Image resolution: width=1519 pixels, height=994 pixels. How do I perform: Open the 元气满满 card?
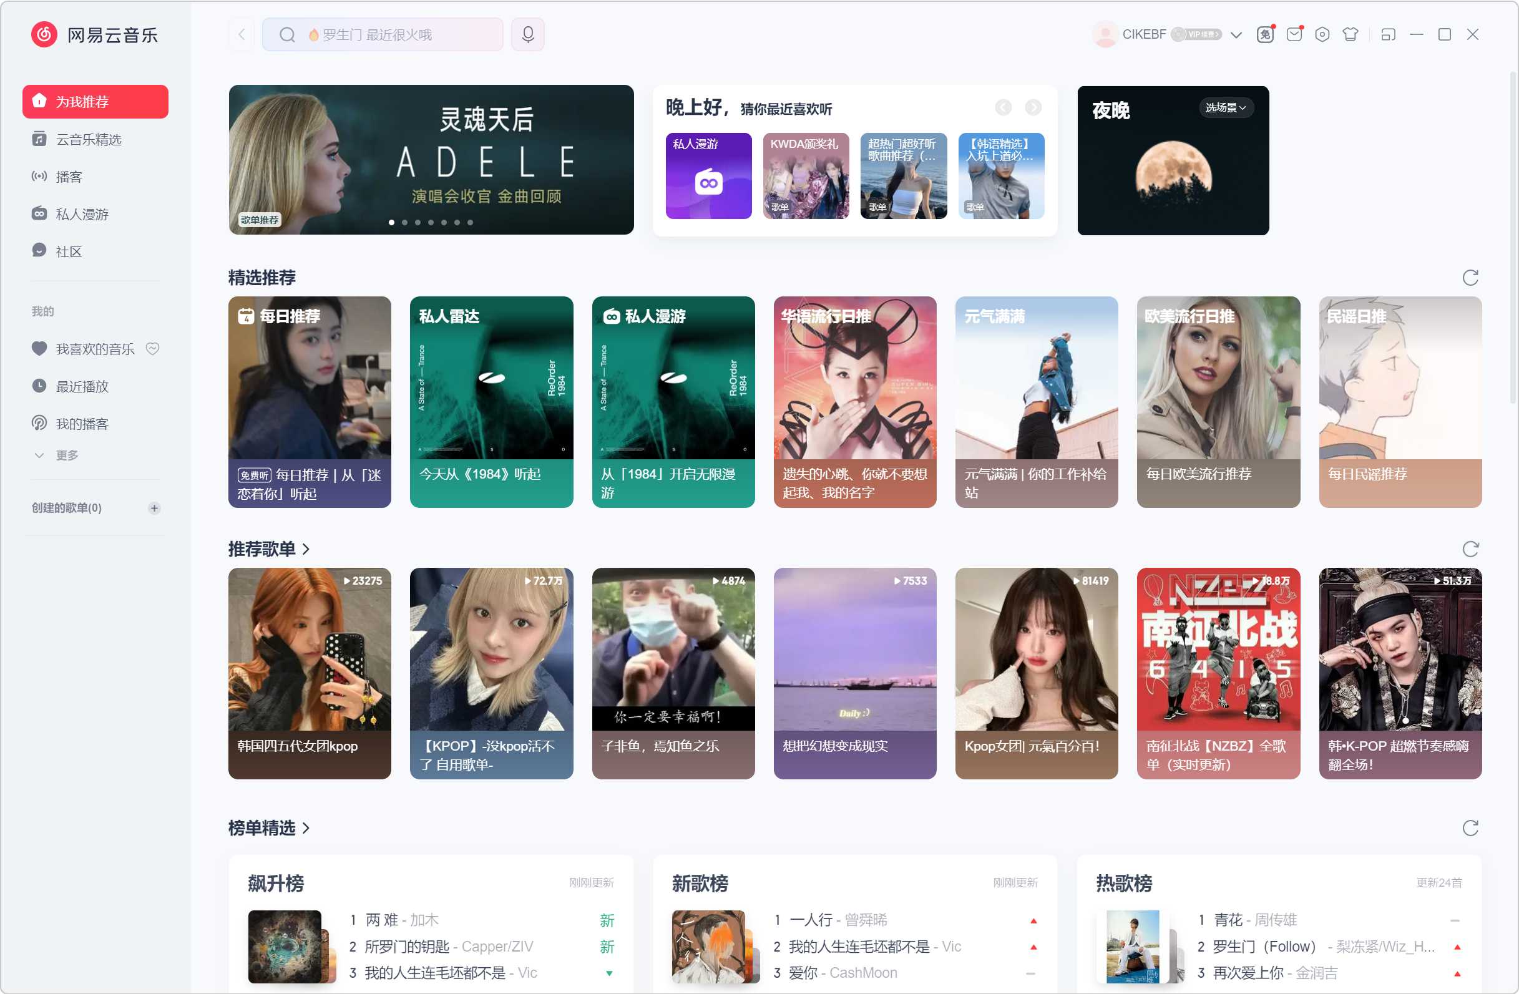point(1037,402)
